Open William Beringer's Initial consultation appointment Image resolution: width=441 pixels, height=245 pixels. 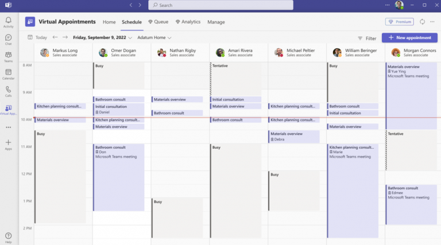[353, 113]
